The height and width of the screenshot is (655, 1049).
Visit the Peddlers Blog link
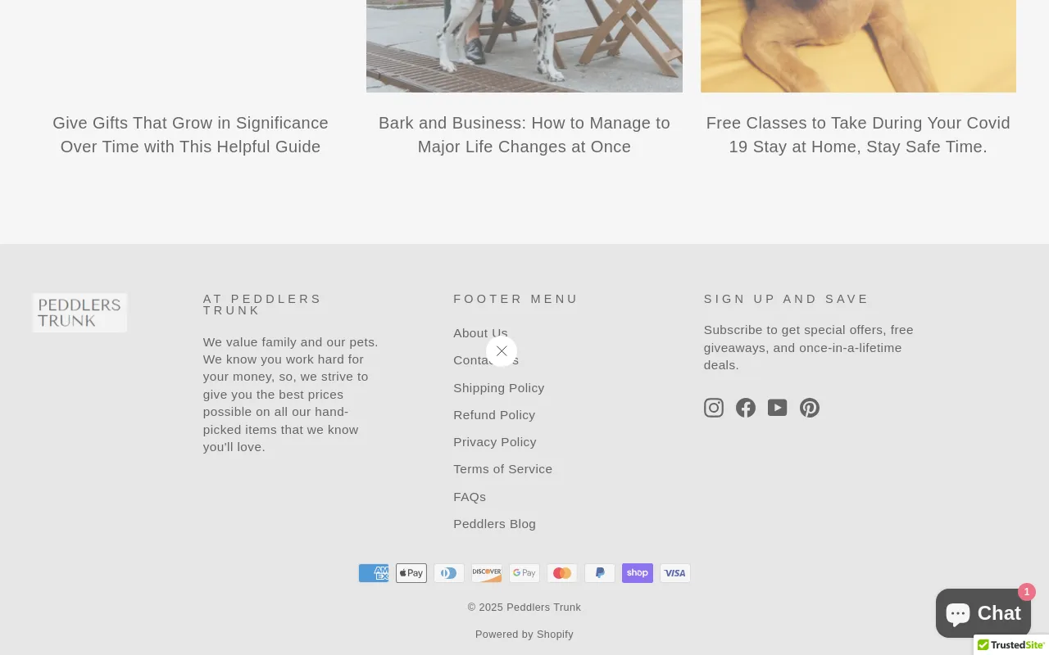pos(495,524)
